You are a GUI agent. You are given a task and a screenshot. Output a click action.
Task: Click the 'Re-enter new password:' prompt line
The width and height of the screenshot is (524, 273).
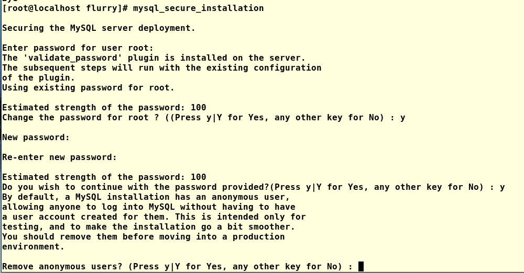point(59,157)
